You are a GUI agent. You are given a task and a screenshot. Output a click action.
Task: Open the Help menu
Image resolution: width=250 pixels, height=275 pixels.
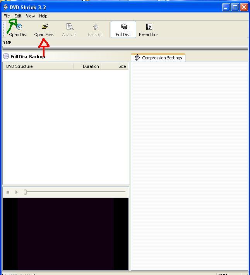tap(43, 16)
